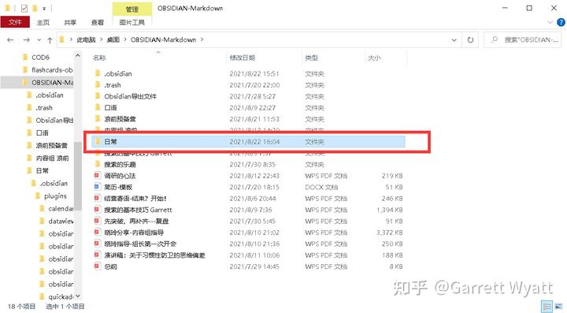
Task: Sort by the 名称 column header
Action: pos(99,58)
